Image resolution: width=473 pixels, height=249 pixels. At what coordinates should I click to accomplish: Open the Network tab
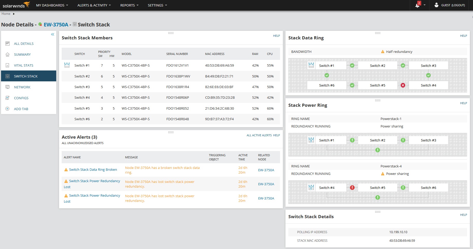[22, 87]
